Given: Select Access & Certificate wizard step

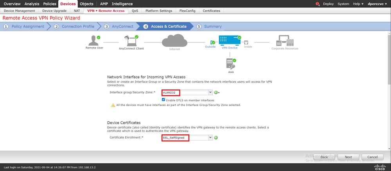Looking at the screenshot, I should (165, 27).
